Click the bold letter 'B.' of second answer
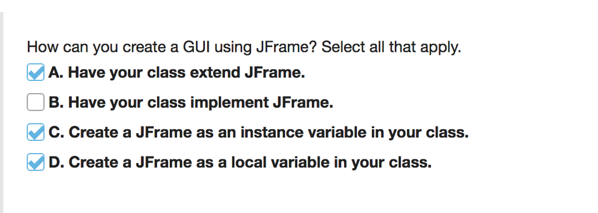598x213 pixels. click(x=56, y=102)
